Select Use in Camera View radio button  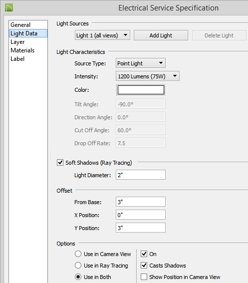78,254
